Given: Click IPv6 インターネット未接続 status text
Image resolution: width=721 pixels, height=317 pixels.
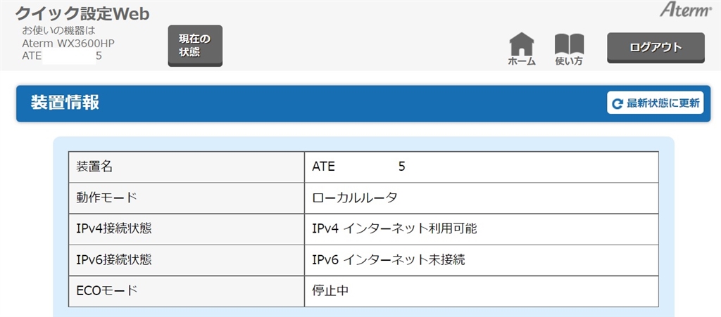Looking at the screenshot, I should coord(388,259).
